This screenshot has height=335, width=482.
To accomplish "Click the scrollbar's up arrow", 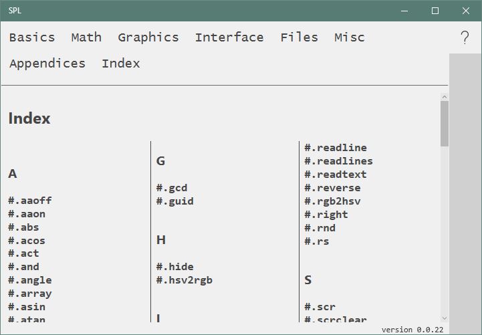I will (445, 97).
